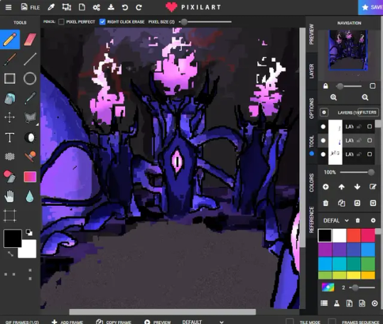Move layer down with the arrow
The height and width of the screenshot is (324, 383).
coord(357,187)
